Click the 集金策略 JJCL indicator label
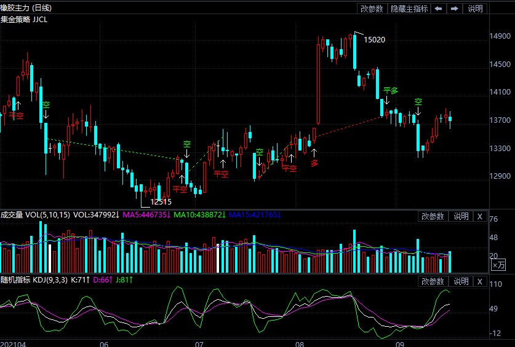This screenshot has width=515, height=347. pos(24,19)
